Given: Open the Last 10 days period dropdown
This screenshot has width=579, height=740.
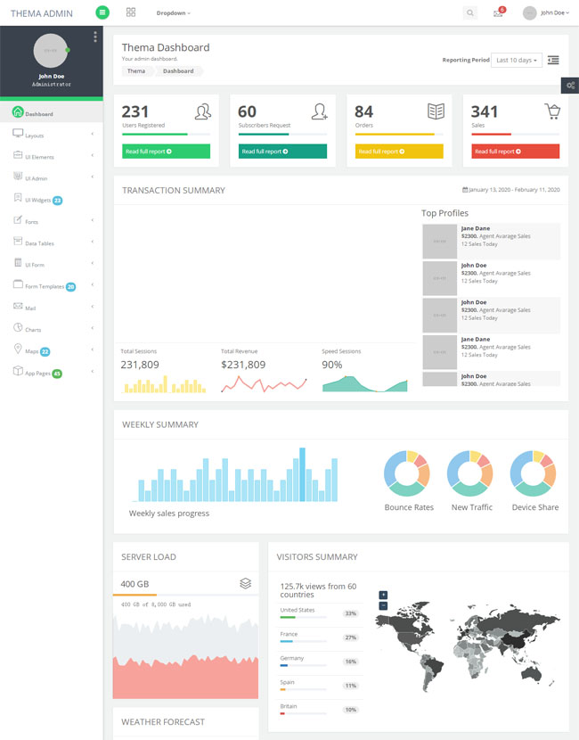Looking at the screenshot, I should (517, 61).
